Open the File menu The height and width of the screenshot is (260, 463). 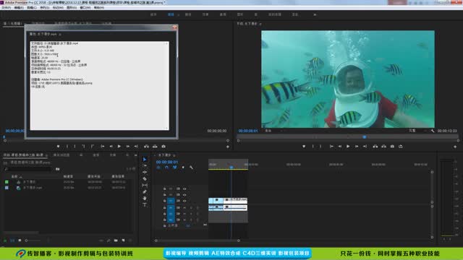[x=6, y=7]
